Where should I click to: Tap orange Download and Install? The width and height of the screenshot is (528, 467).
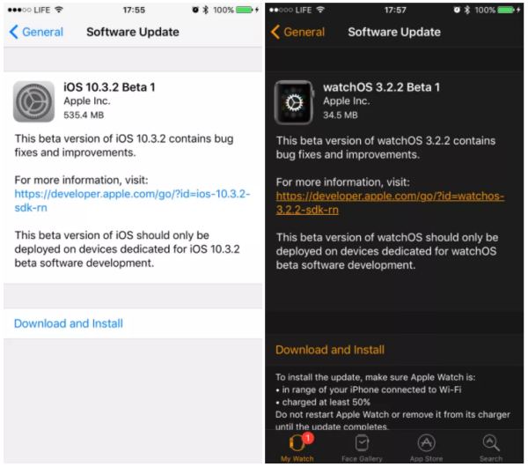[330, 350]
